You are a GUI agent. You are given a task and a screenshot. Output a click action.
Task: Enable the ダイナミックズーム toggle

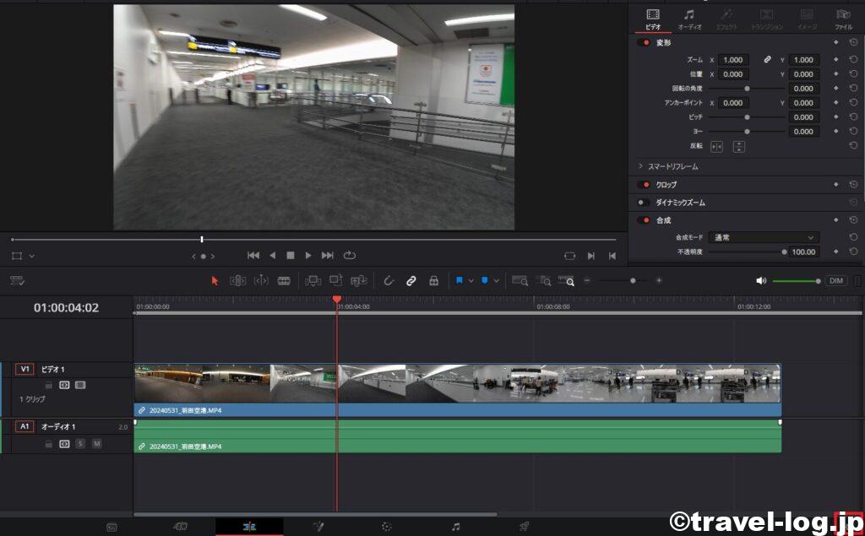coord(644,203)
